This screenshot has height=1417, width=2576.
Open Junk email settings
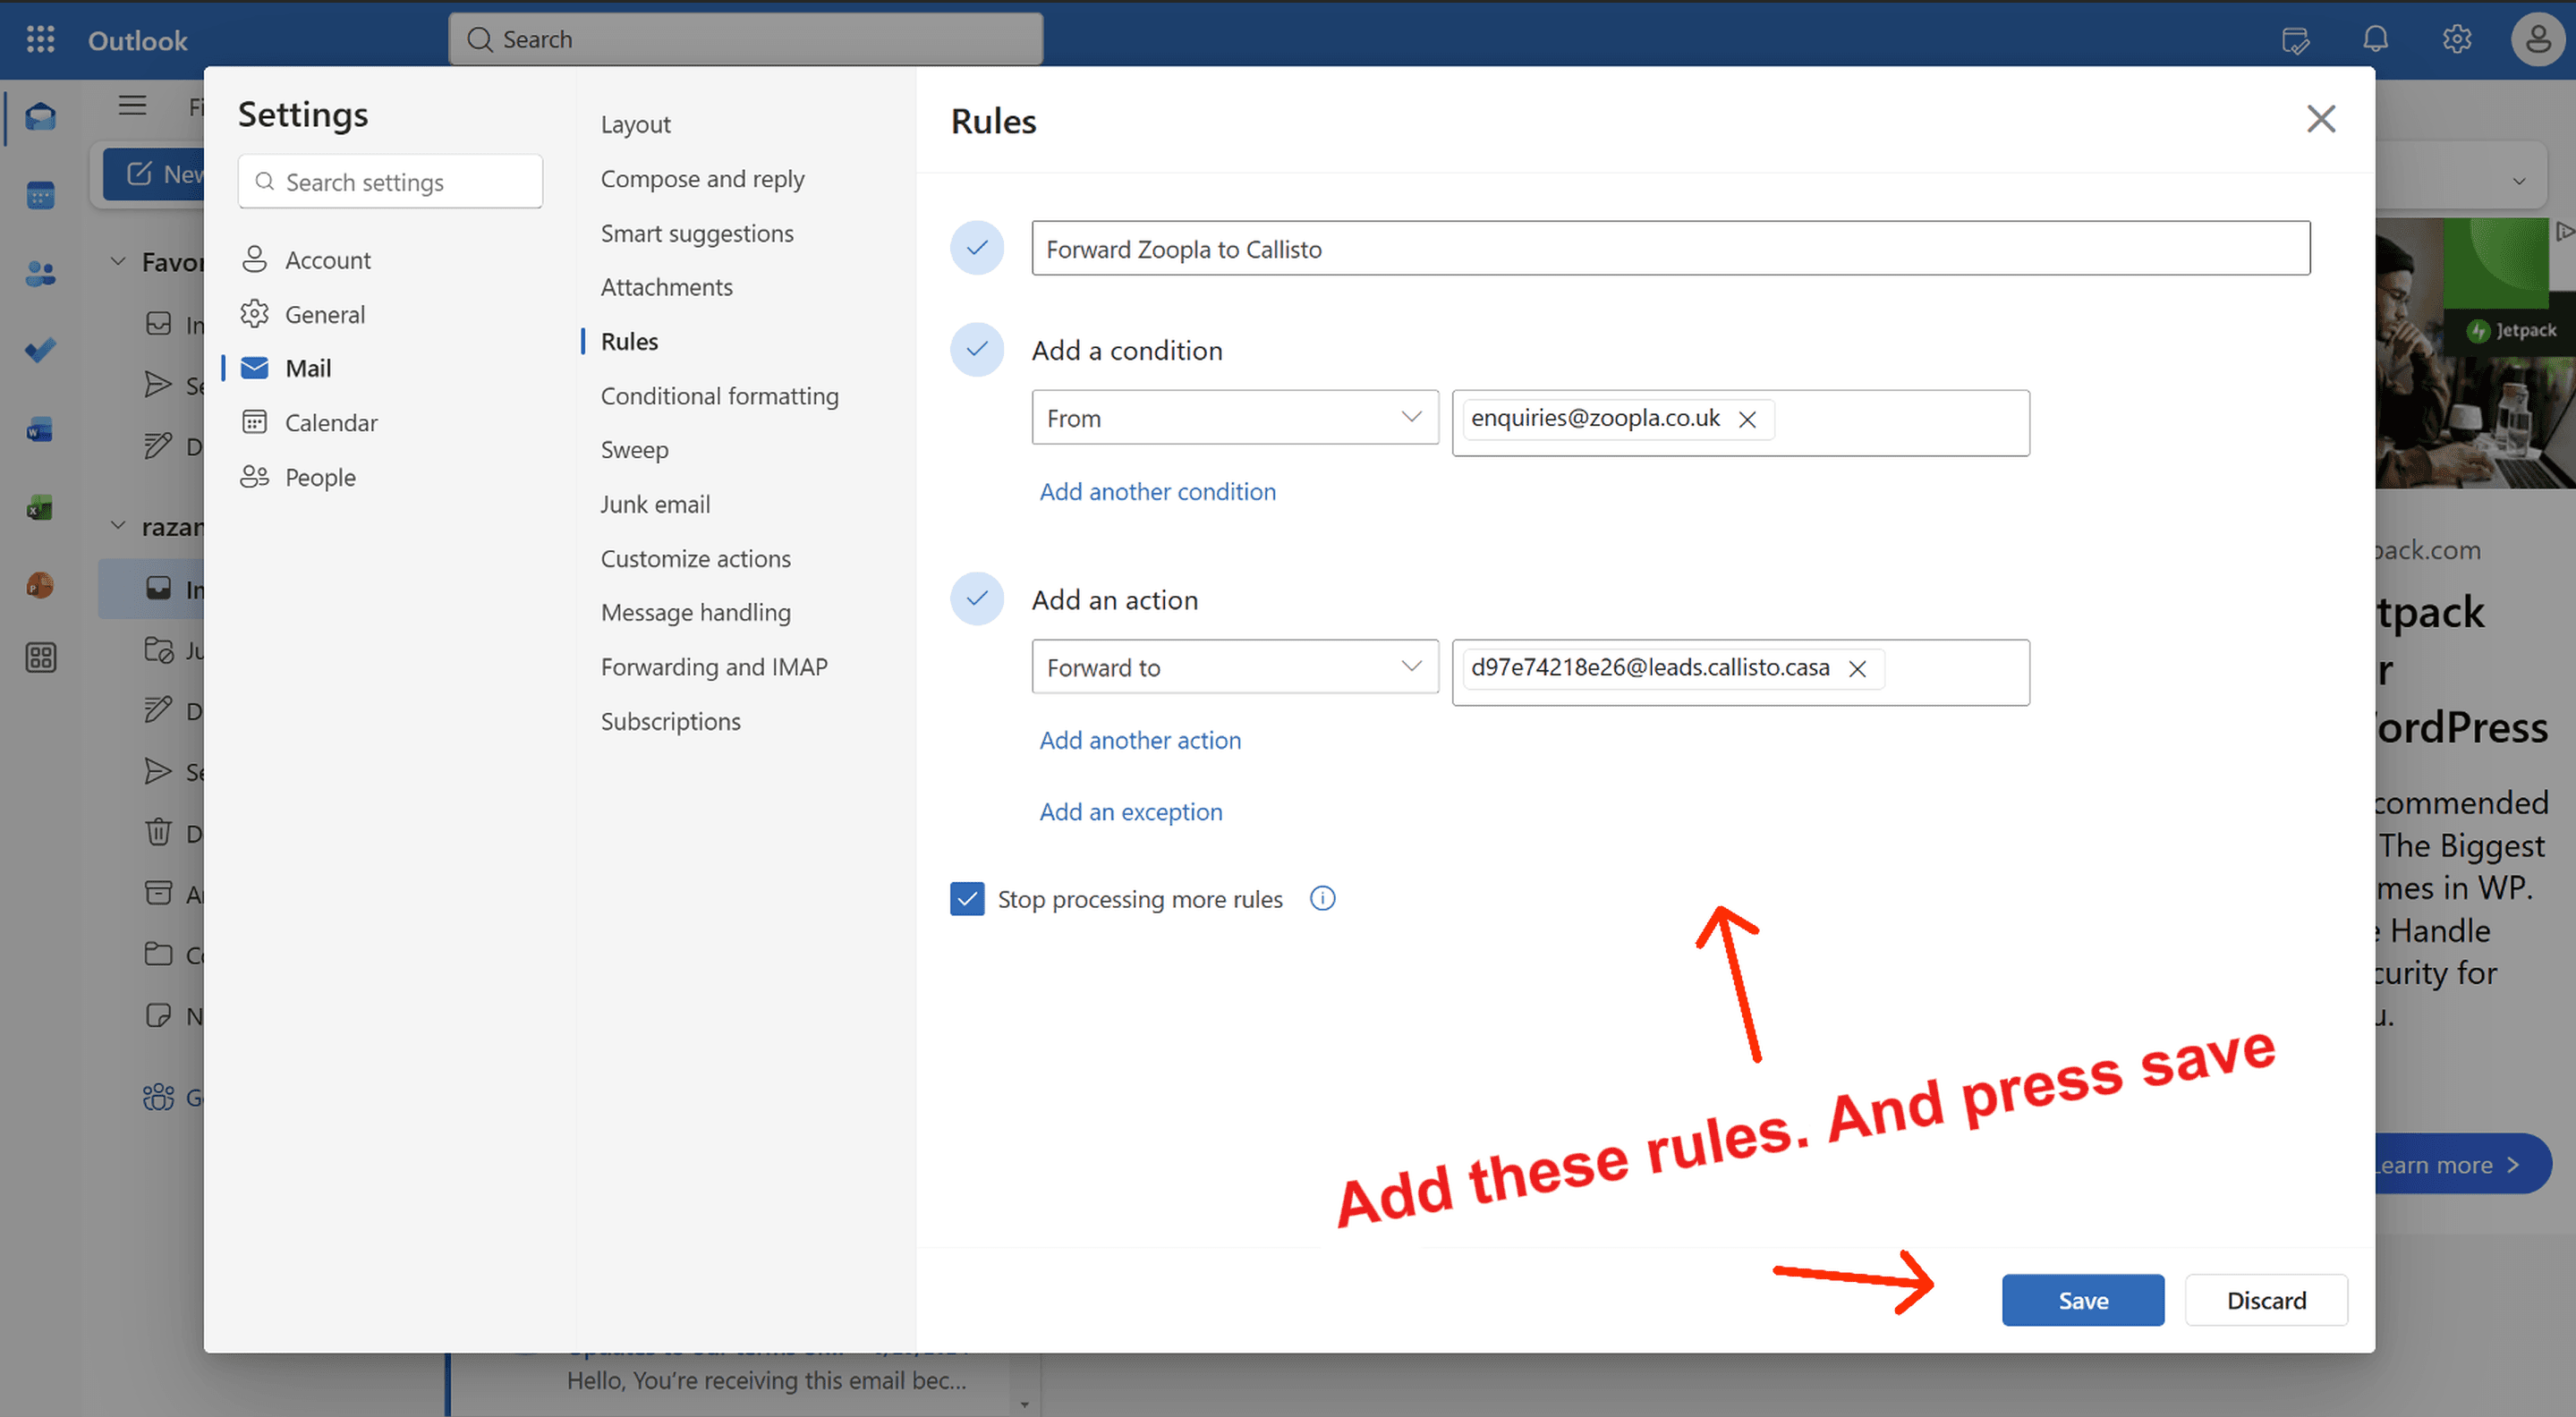click(655, 504)
